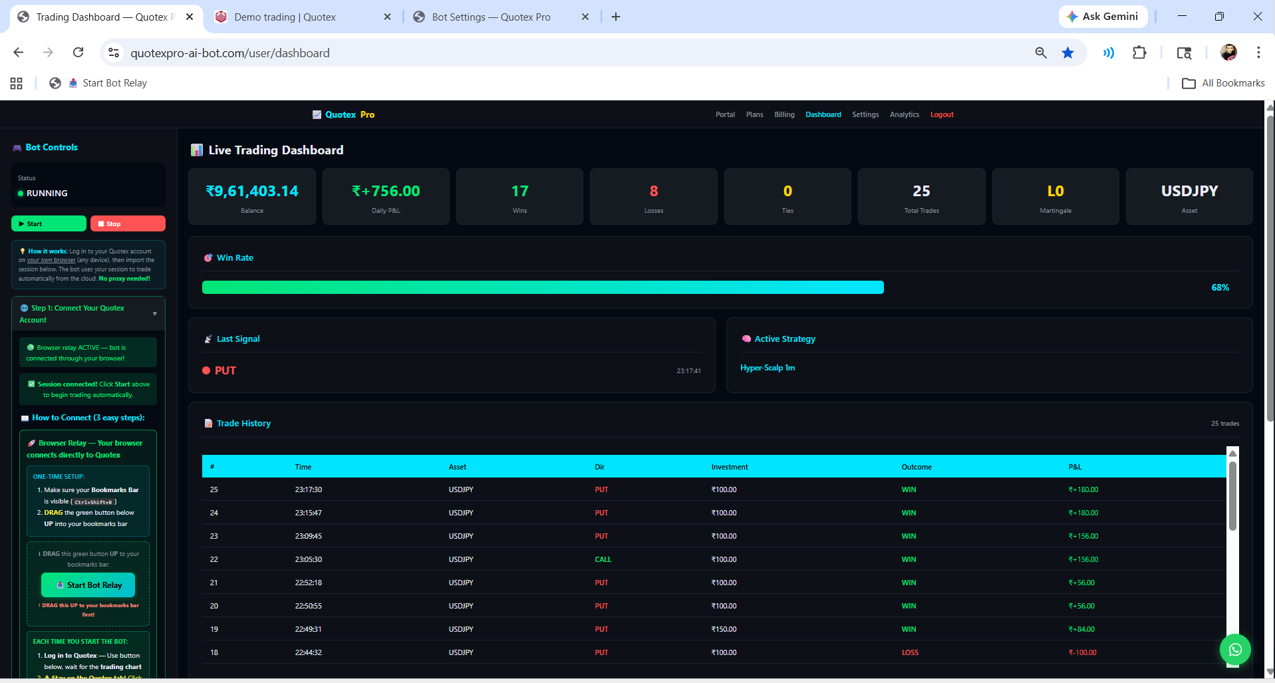Click the Hyper-Scalp 1m strategy text
This screenshot has height=683, width=1275.
tap(768, 368)
